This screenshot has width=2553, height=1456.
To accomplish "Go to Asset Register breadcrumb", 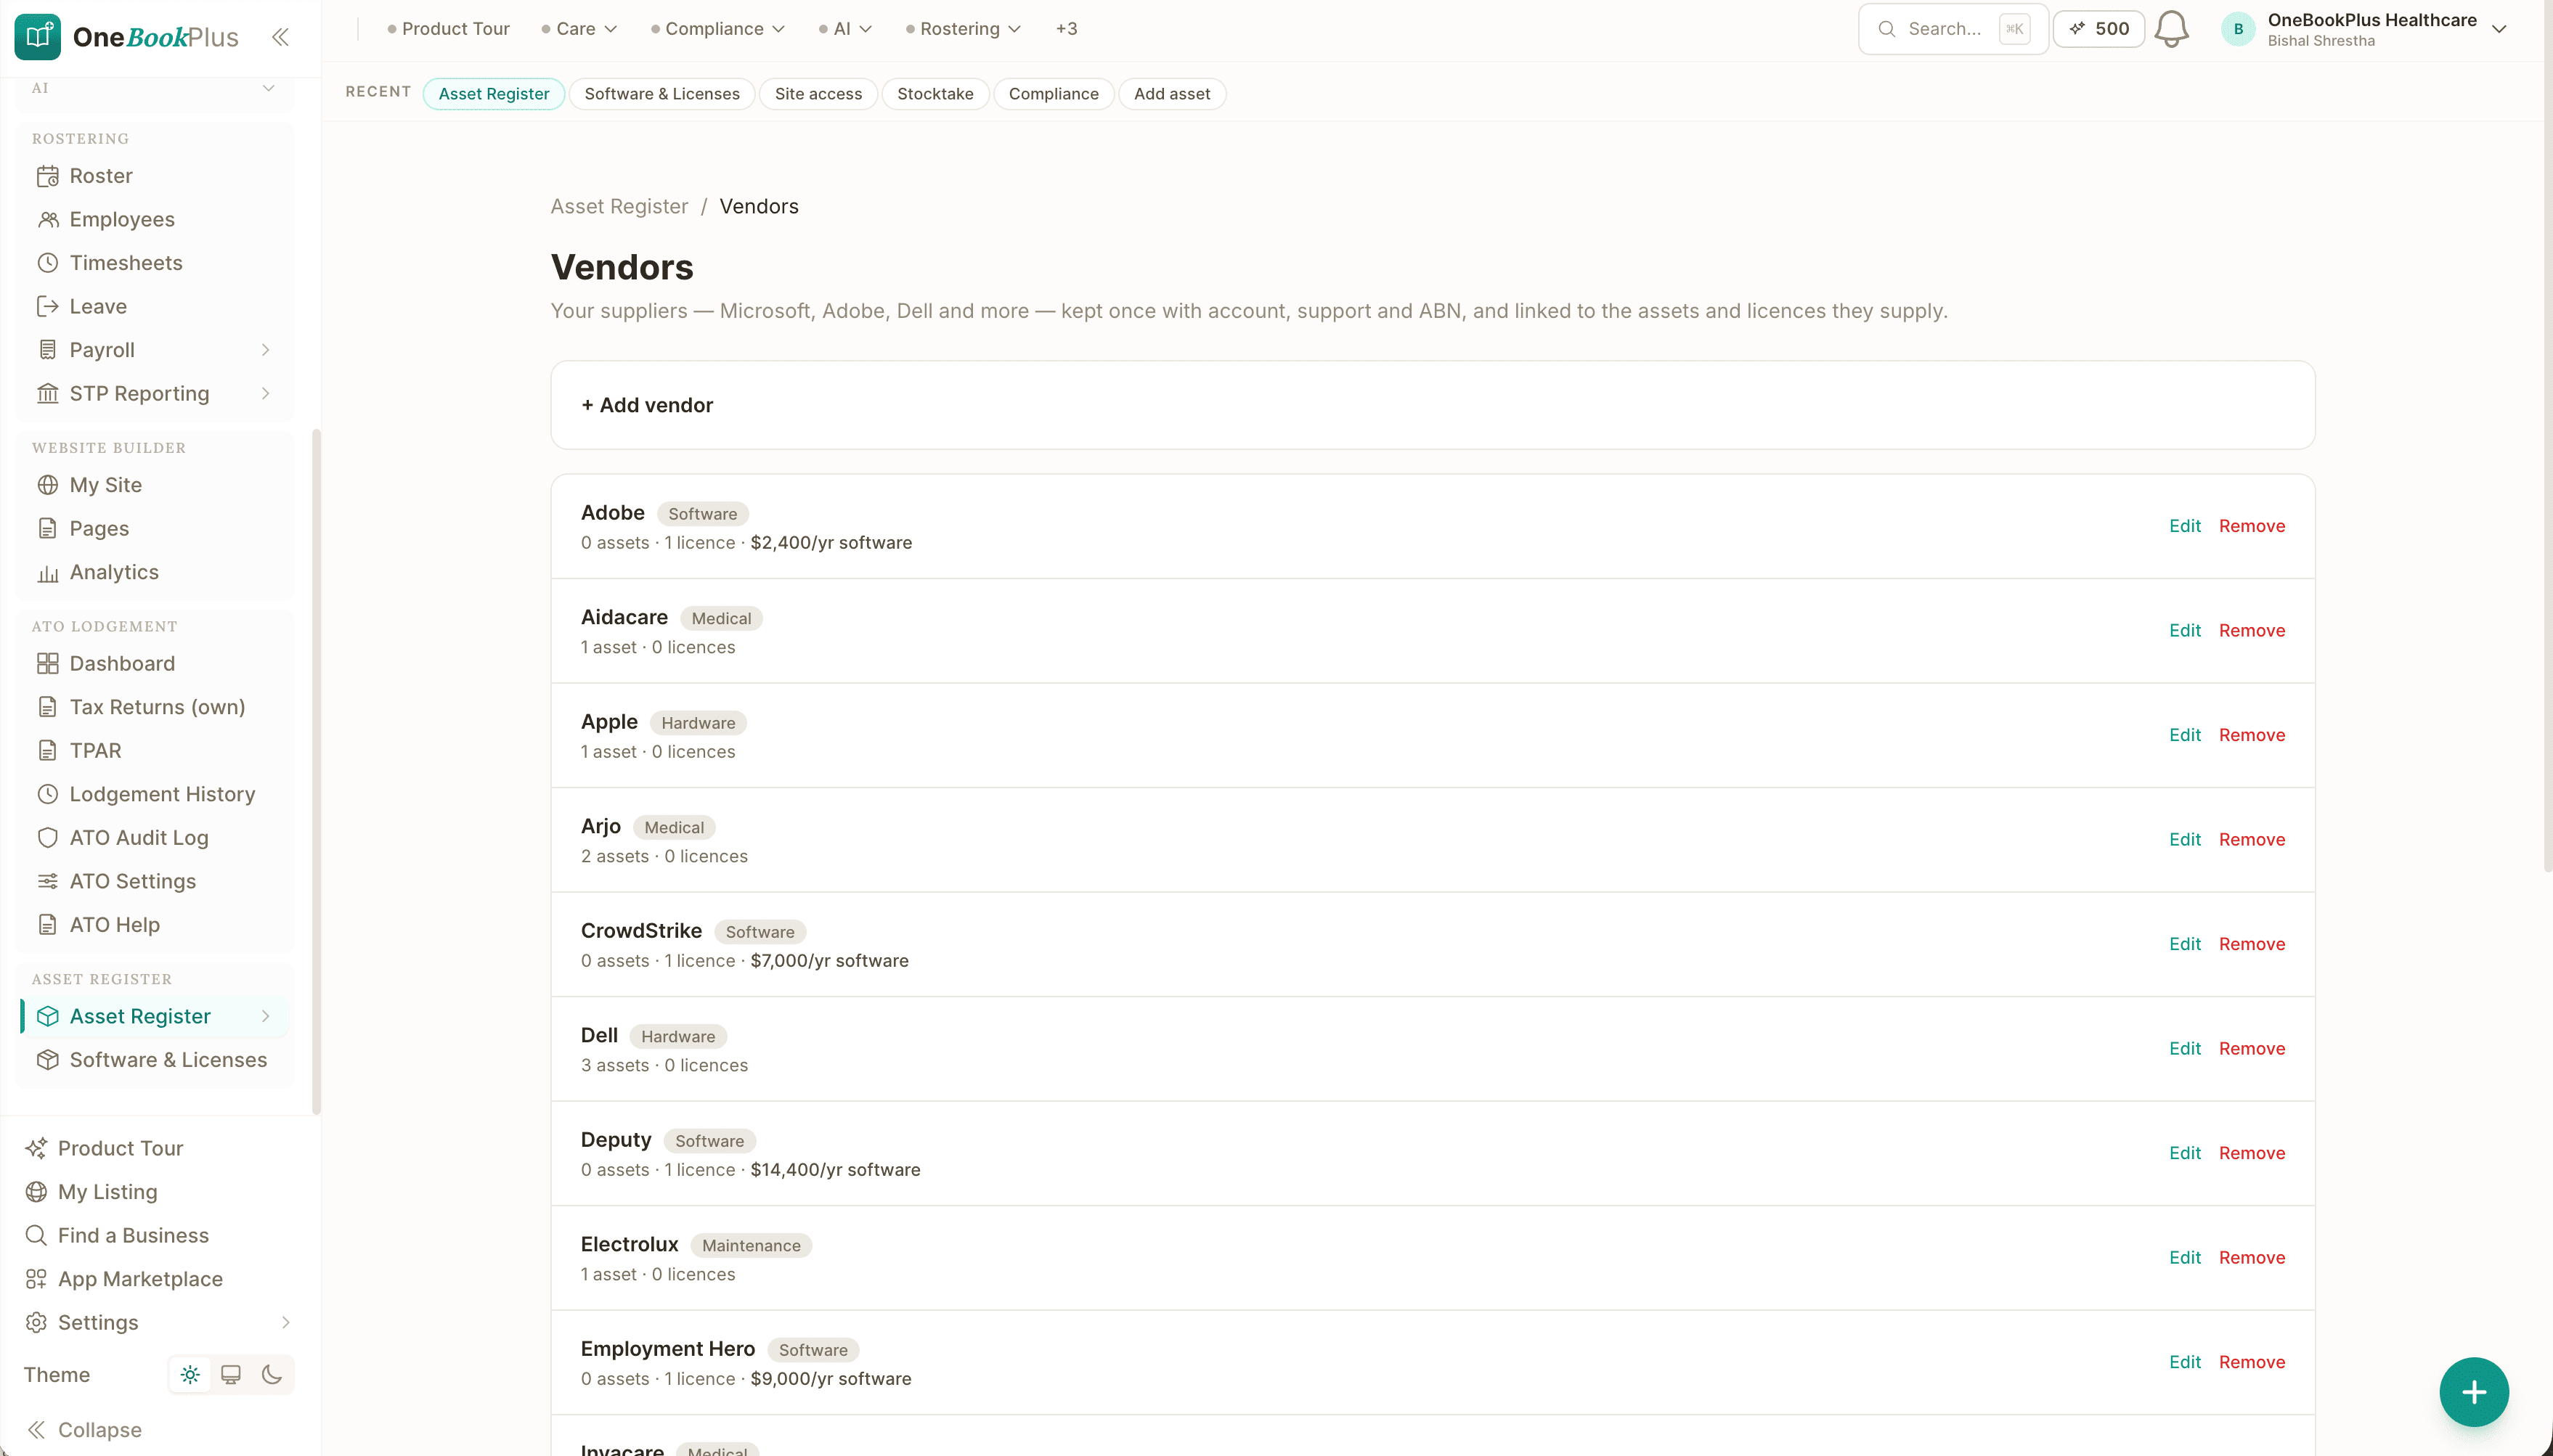I will click(x=618, y=206).
